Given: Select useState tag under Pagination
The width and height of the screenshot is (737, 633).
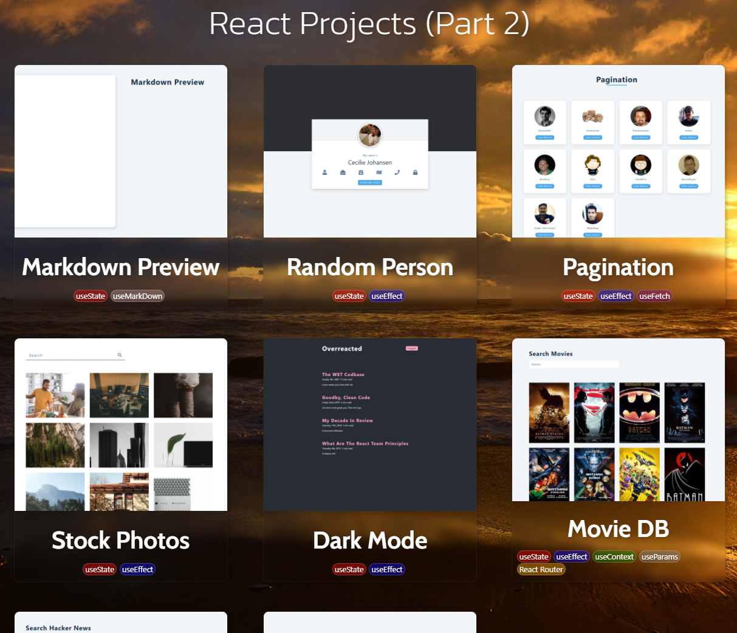Looking at the screenshot, I should [x=578, y=296].
